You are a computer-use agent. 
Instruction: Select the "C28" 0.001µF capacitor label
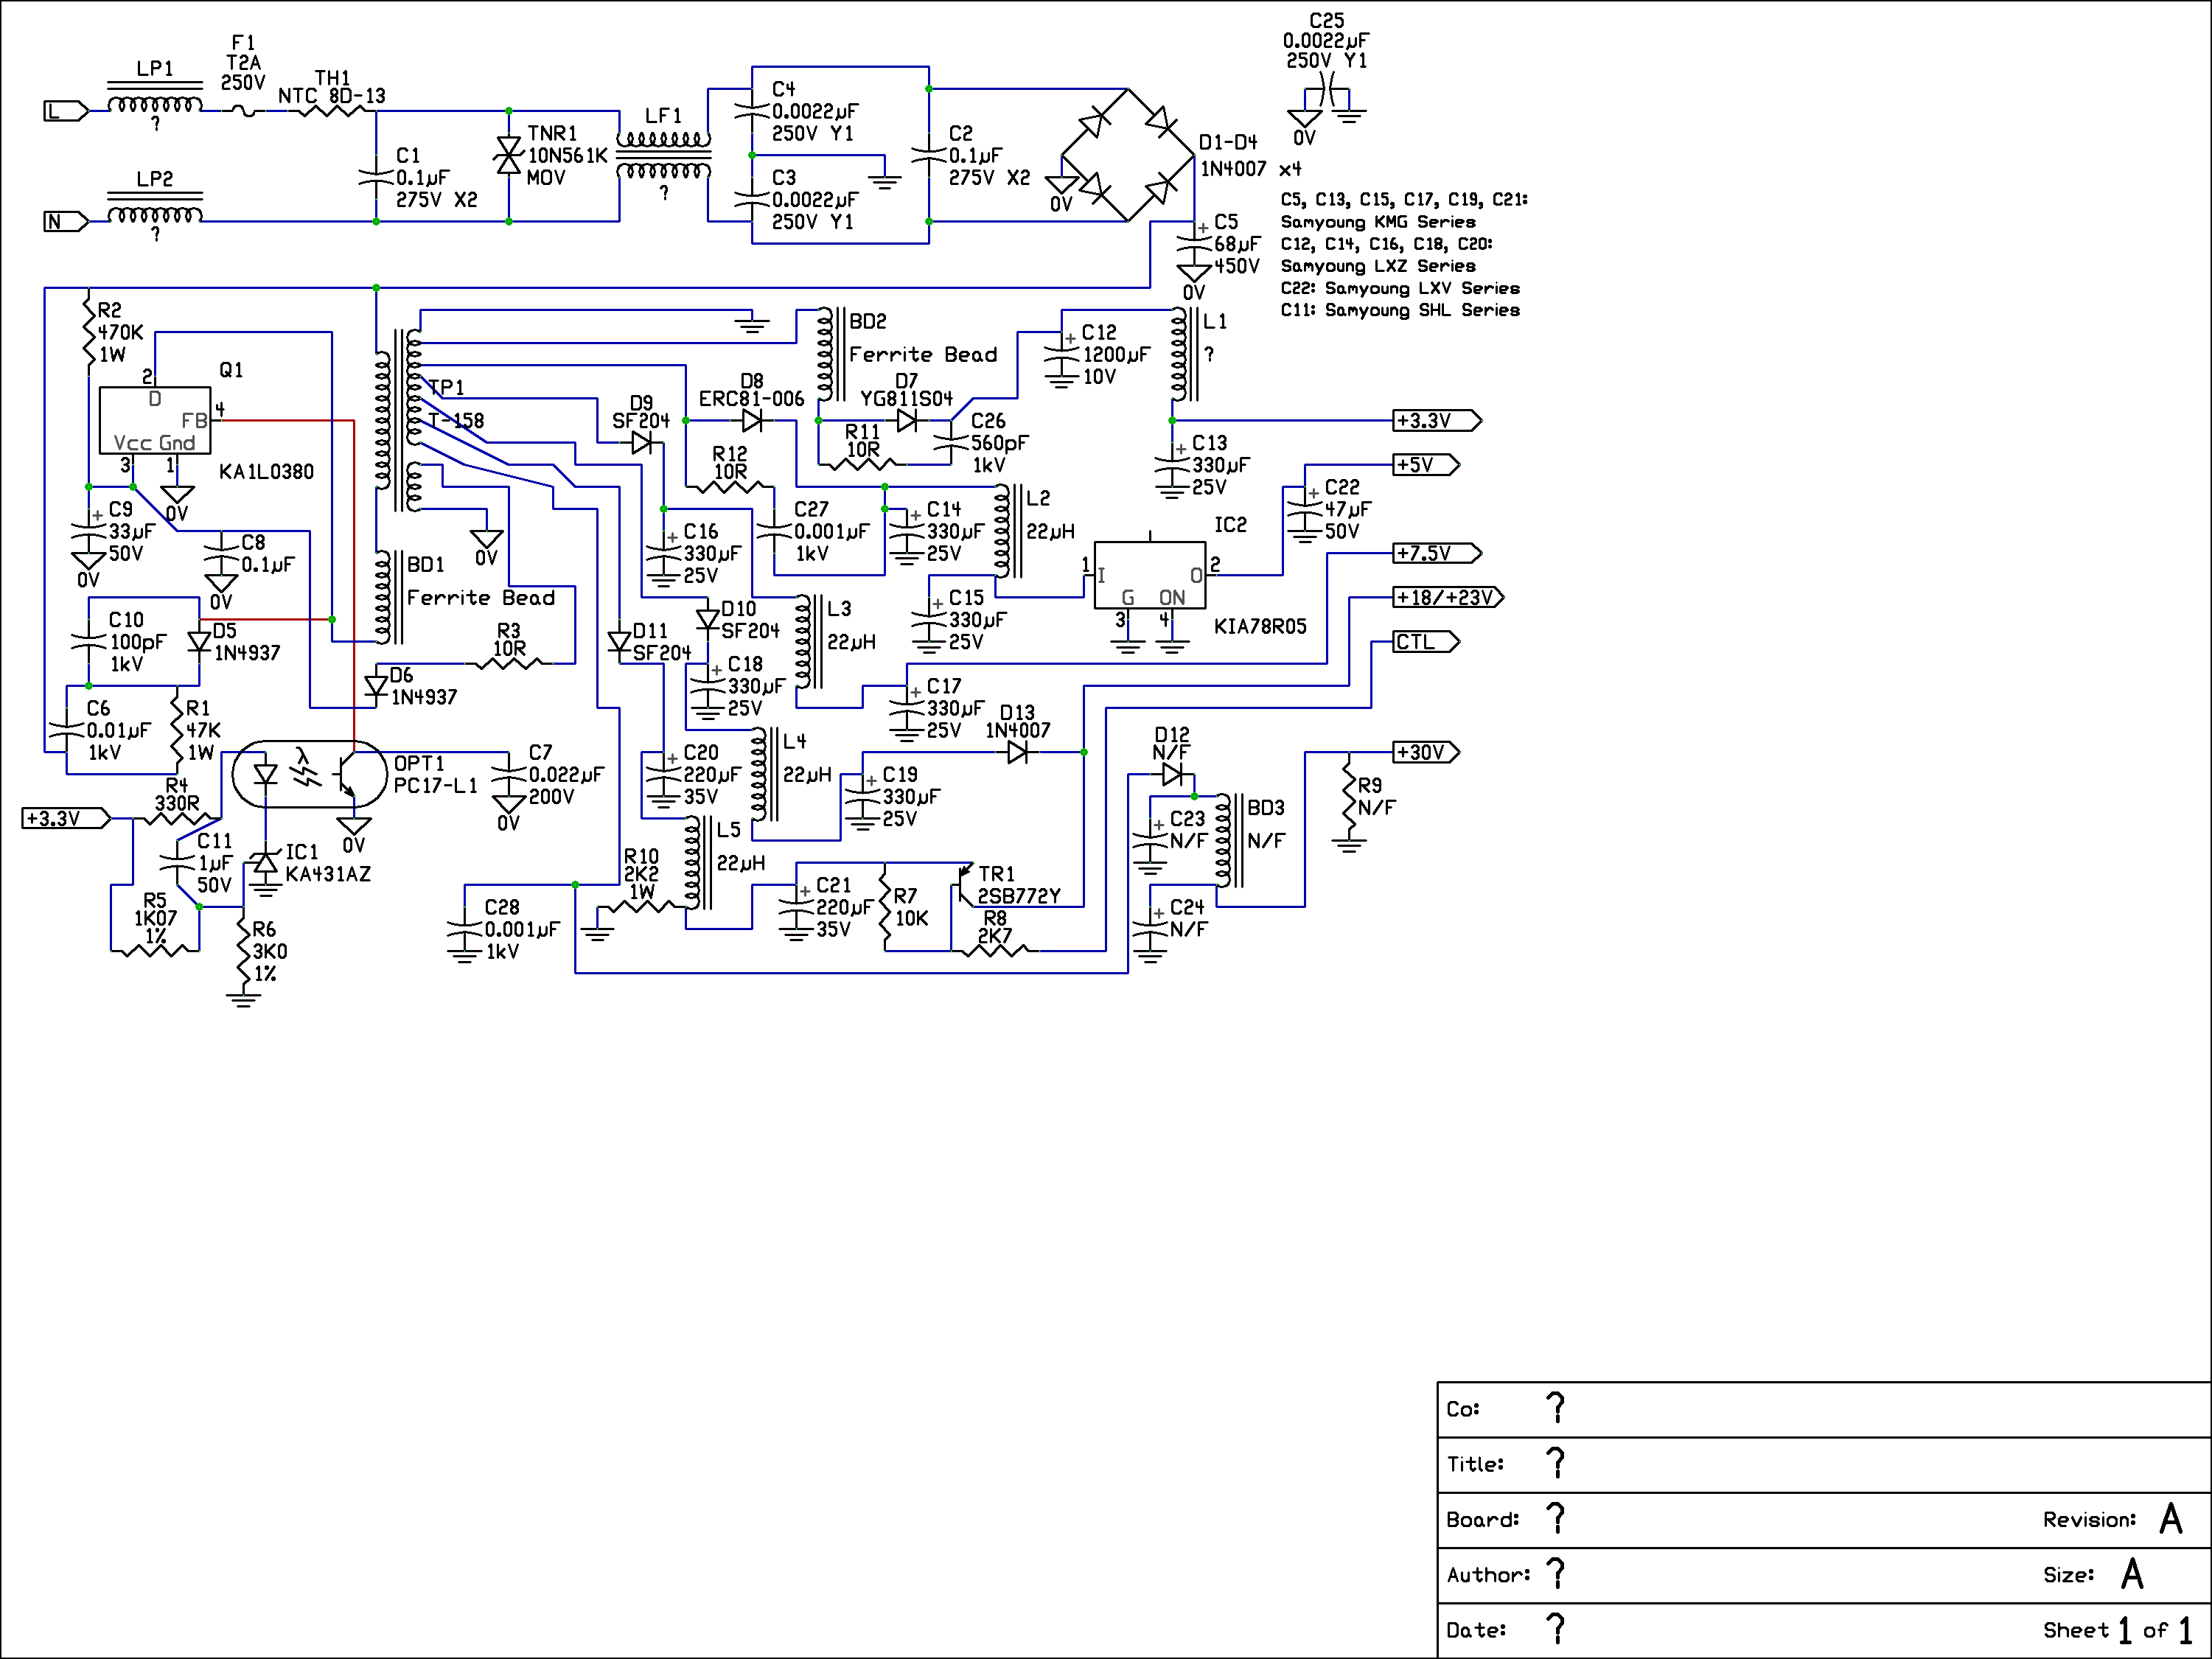(x=502, y=907)
